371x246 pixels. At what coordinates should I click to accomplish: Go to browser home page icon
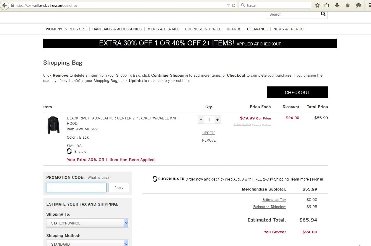pos(348,5)
